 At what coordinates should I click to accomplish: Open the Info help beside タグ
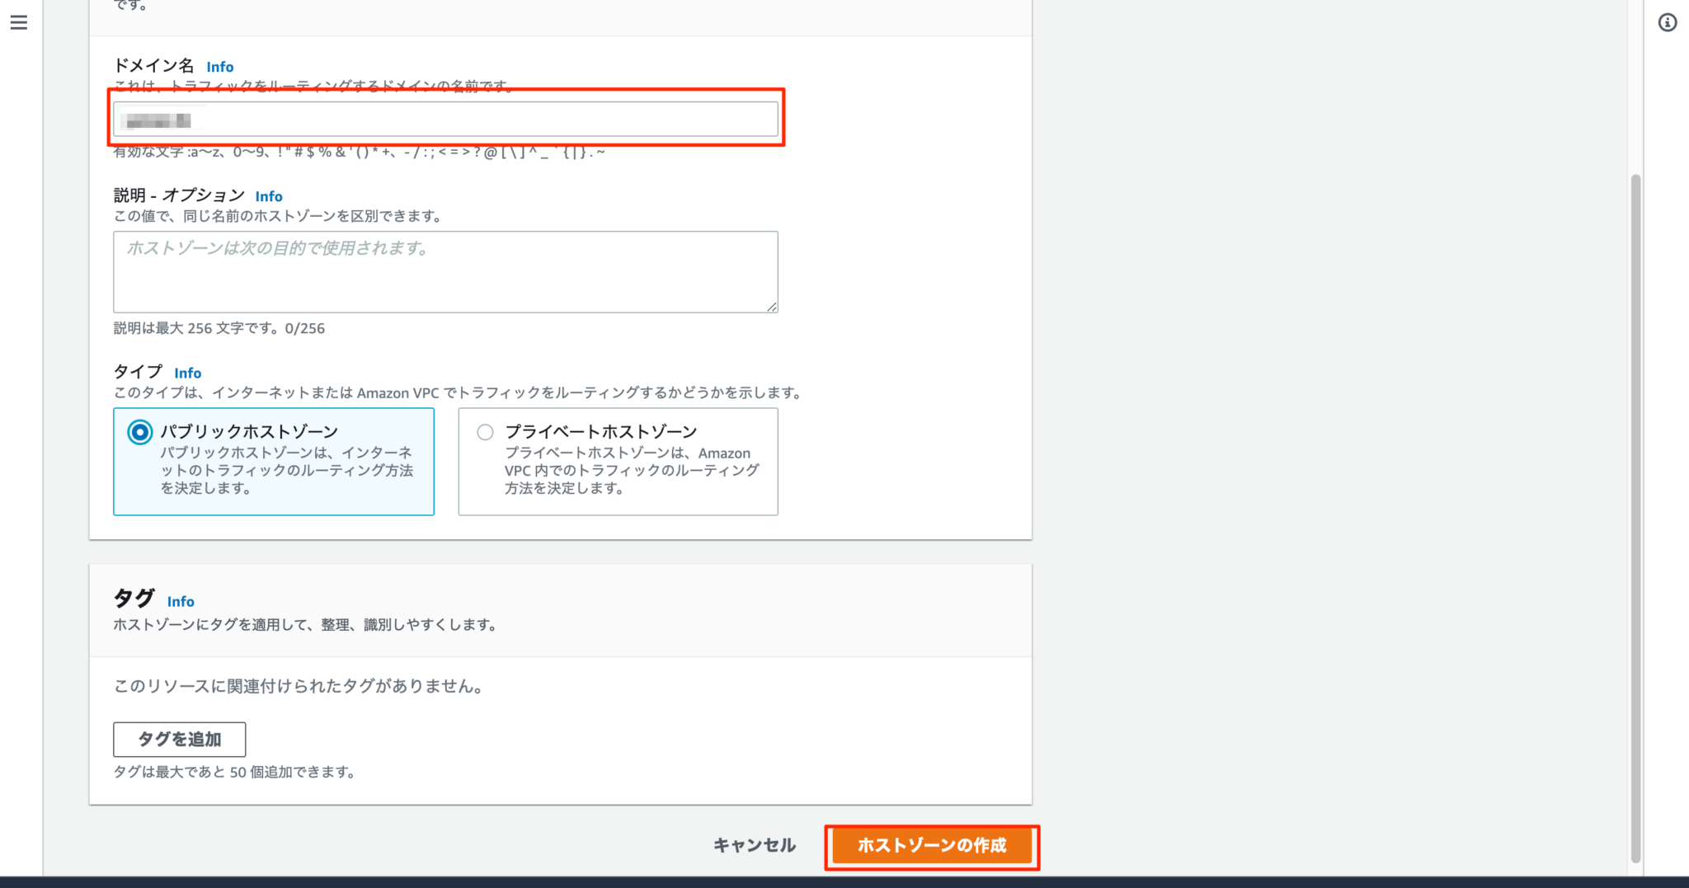[181, 602]
